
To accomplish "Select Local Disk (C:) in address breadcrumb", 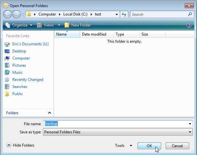I will pyautogui.click(x=75, y=14).
